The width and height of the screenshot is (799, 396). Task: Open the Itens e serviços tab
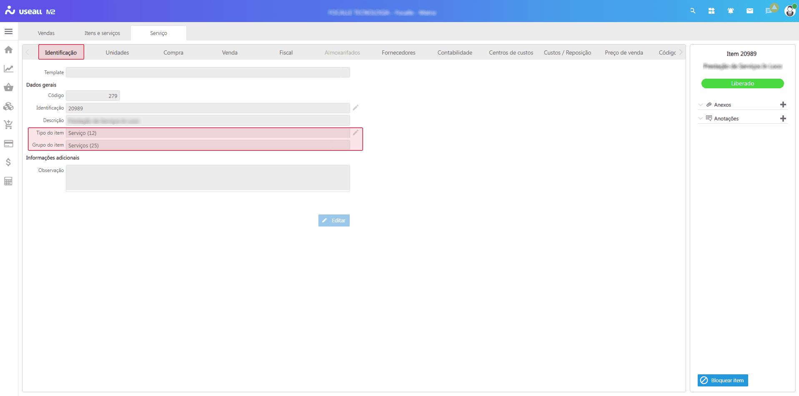102,33
